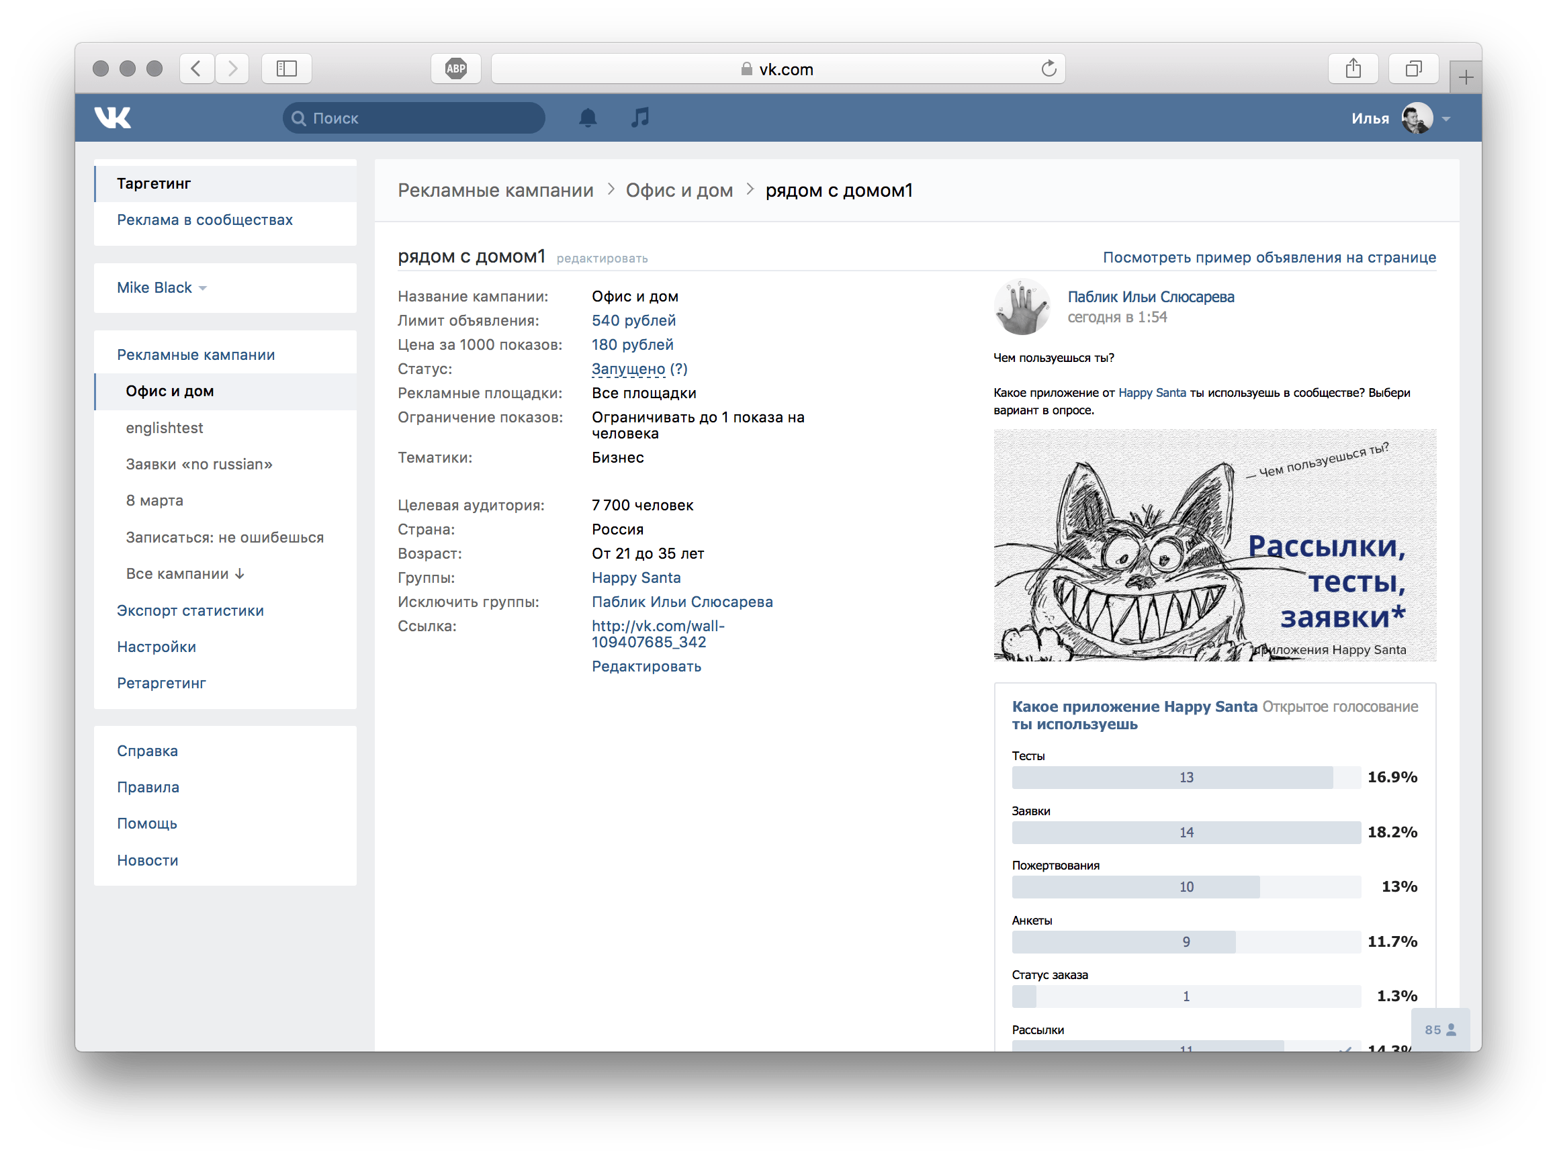
Task: Open Заявки «no russian» campaign
Action: [199, 465]
